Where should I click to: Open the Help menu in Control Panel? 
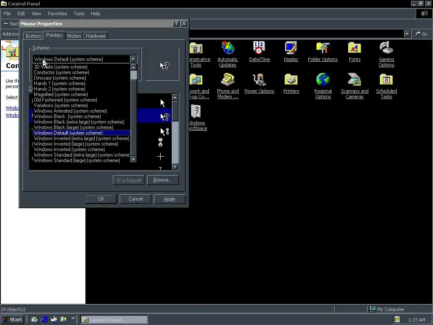click(95, 14)
